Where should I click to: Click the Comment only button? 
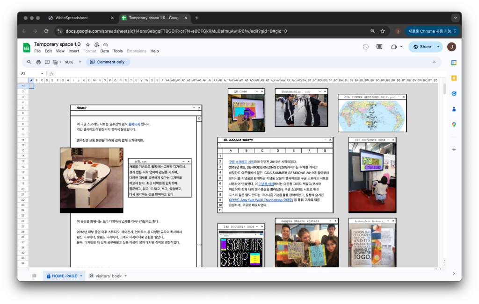[x=107, y=62]
